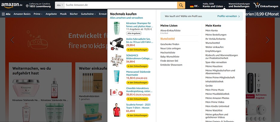Screen dimensions: 280x122
Task: Open the Wunschzettel link under Meine Listen
Action: [167, 38]
